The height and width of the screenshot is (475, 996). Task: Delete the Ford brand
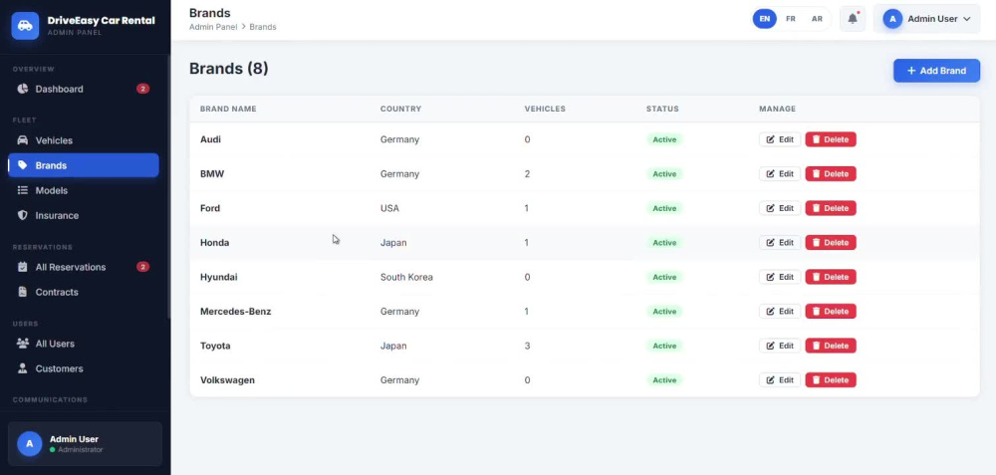pos(831,208)
